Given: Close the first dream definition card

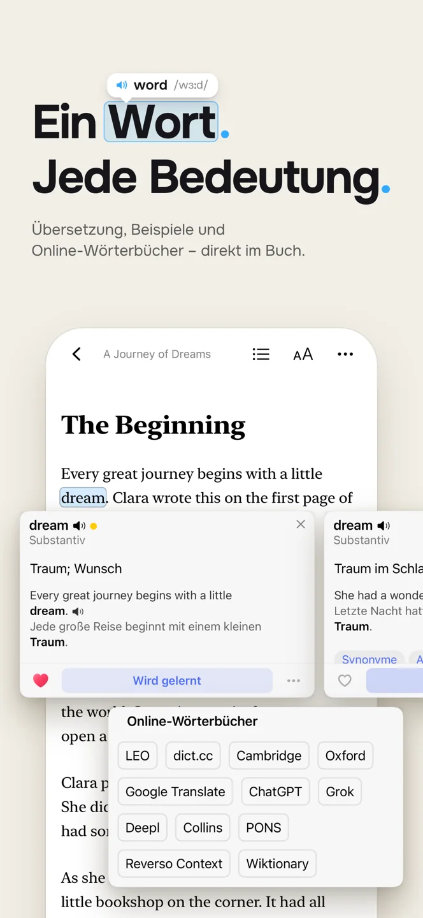Looking at the screenshot, I should 301,524.
